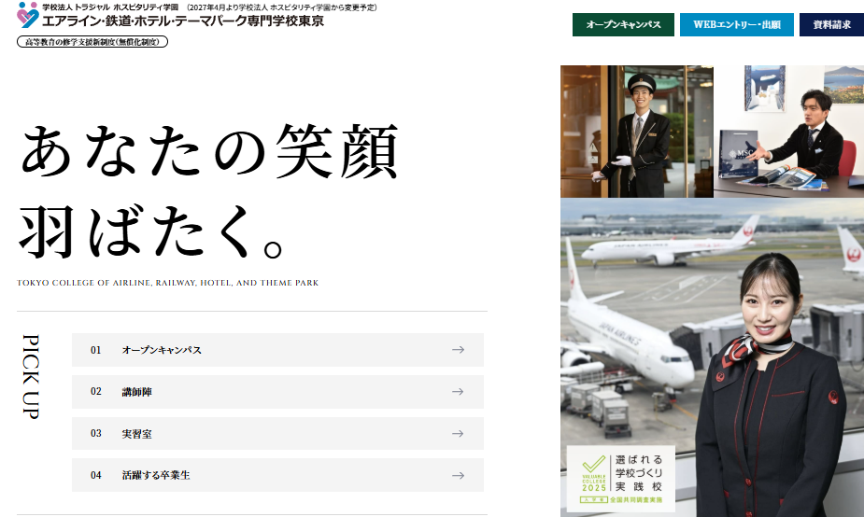Click the 羽ばたく。 headline text
This screenshot has width=864, height=517.
(151, 231)
